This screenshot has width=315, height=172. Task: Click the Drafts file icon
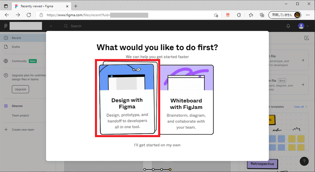coord(6,47)
